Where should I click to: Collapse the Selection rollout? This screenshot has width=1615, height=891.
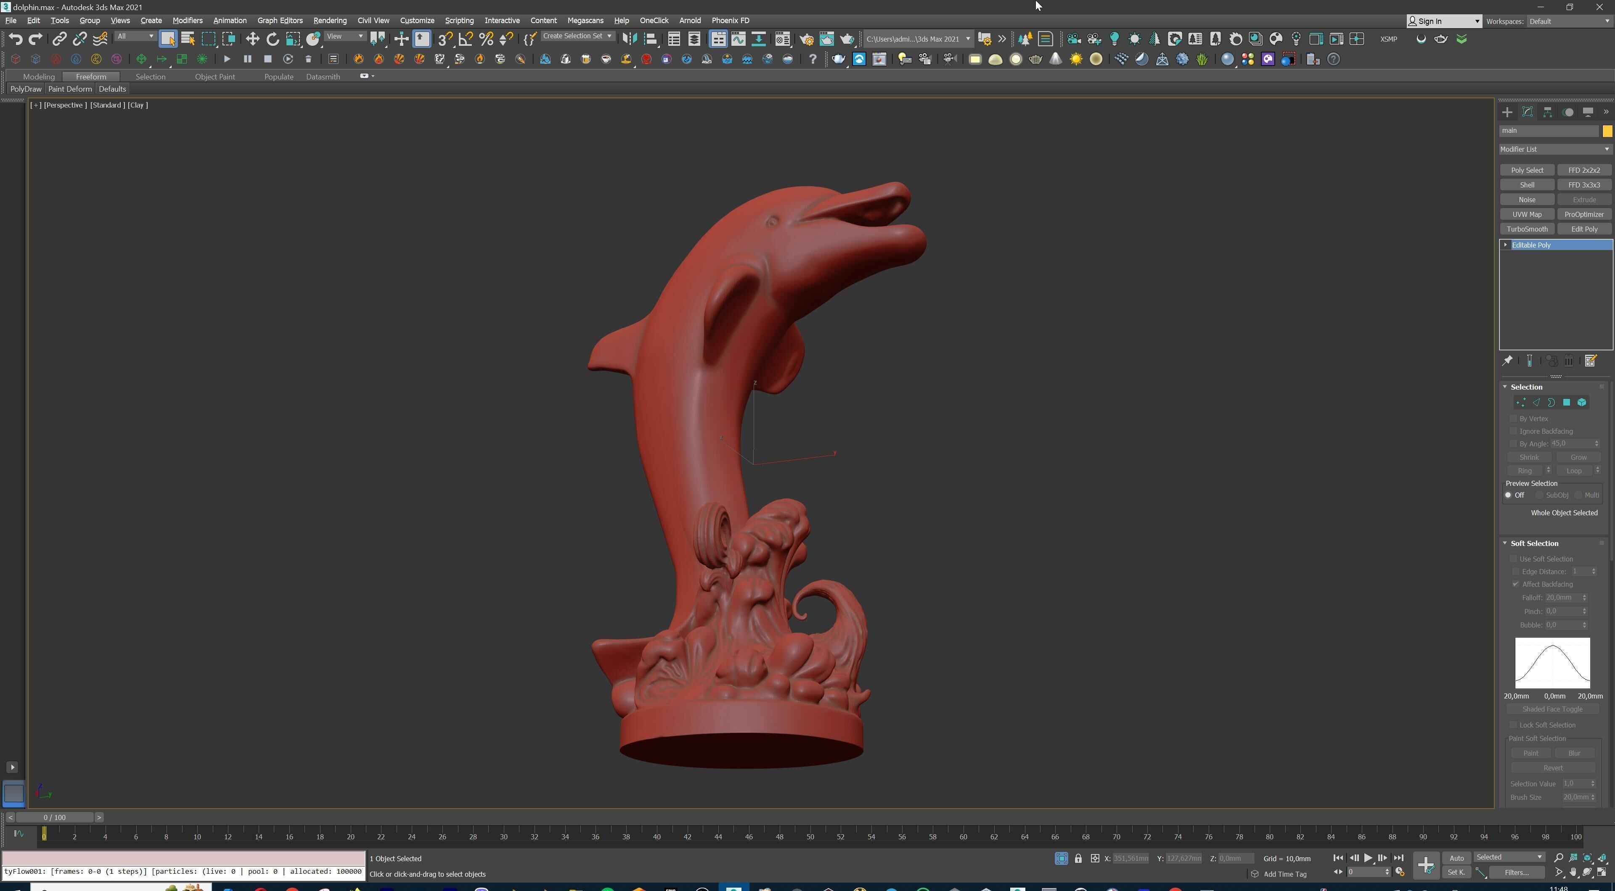1505,387
